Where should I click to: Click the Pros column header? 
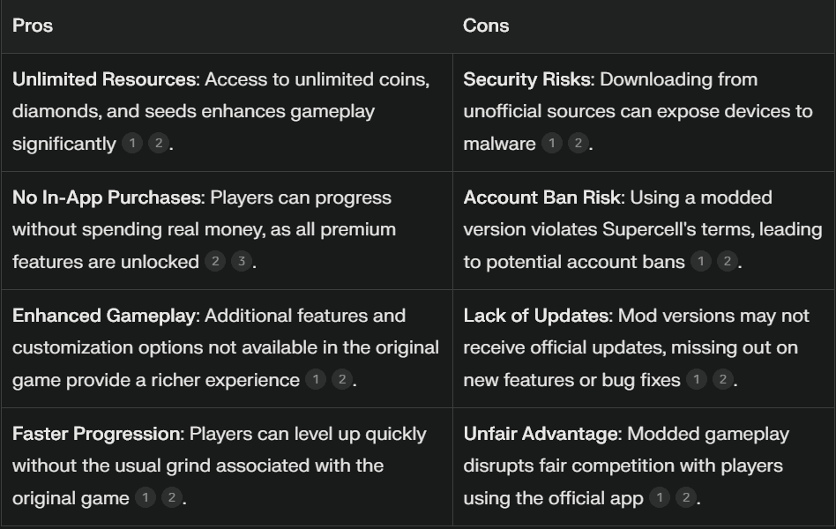pyautogui.click(x=33, y=26)
